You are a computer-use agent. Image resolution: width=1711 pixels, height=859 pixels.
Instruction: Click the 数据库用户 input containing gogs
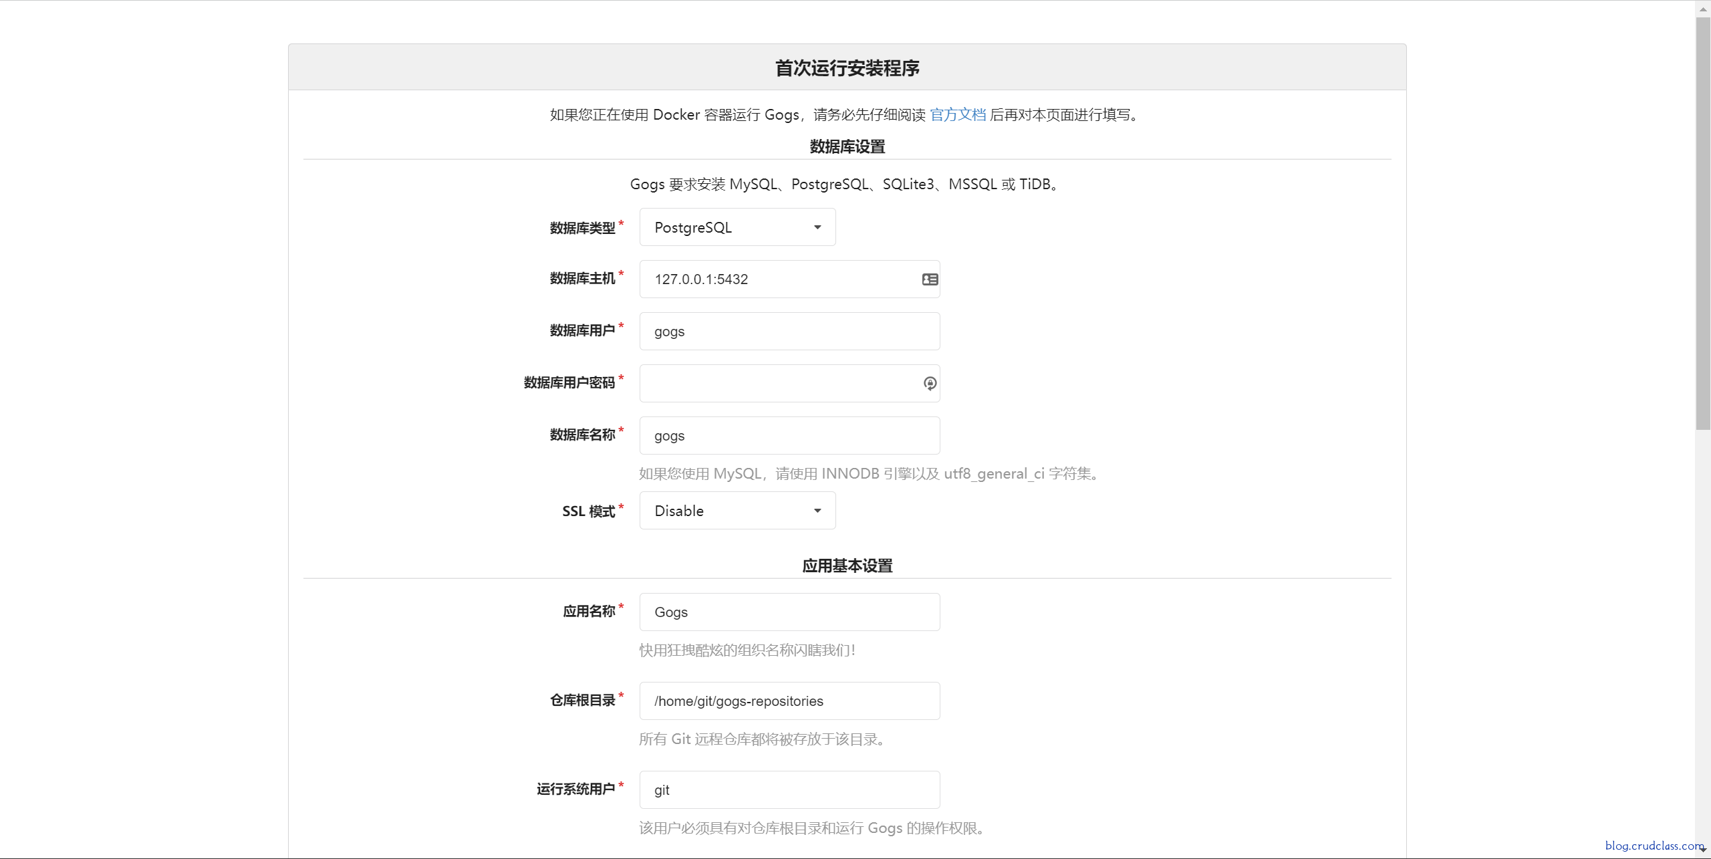click(769, 331)
